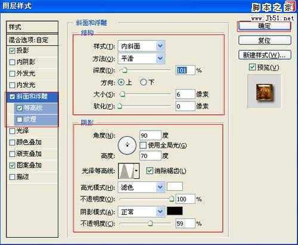Click the highlight opacity field showing 100
The height and width of the screenshot is (245, 298).
point(185,199)
